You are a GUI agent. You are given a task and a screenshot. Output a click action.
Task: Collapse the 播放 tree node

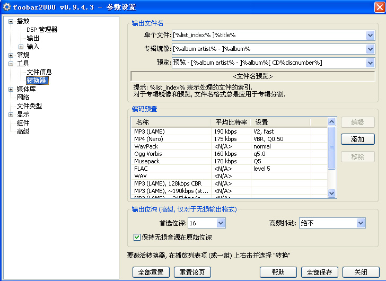[x=11, y=21]
